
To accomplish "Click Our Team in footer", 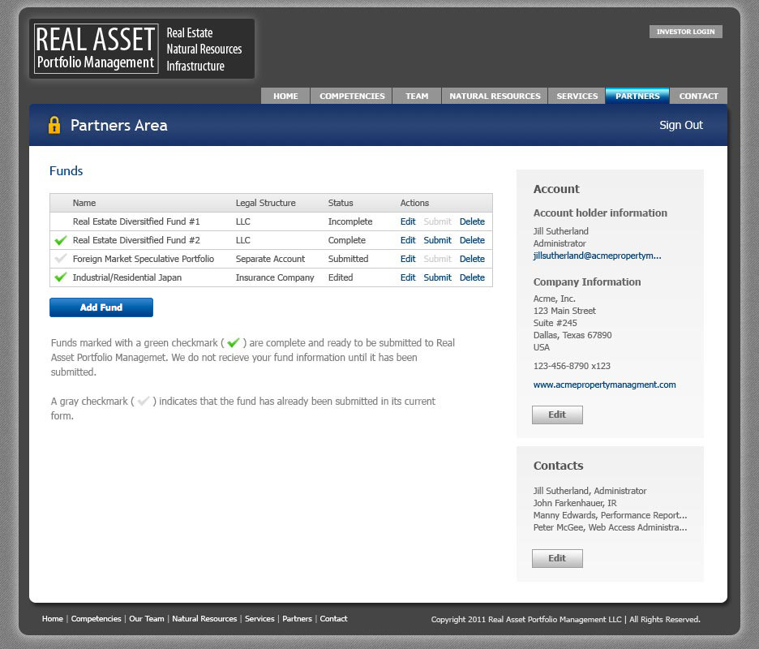I will [x=147, y=619].
